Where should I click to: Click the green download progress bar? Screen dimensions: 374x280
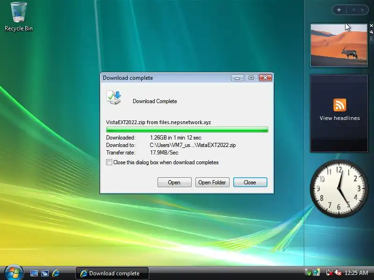coord(187,130)
